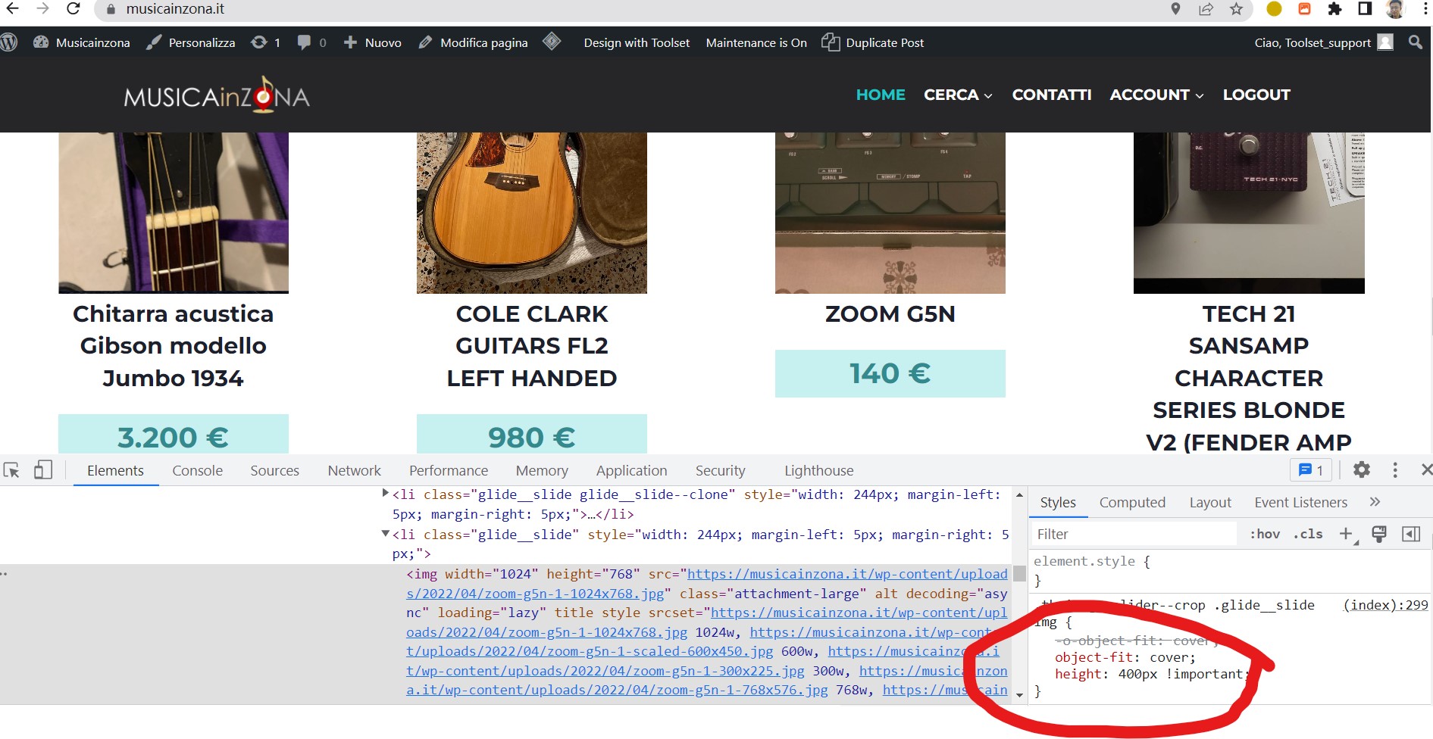
Task: Open the Layout tab
Action: pyautogui.click(x=1210, y=502)
